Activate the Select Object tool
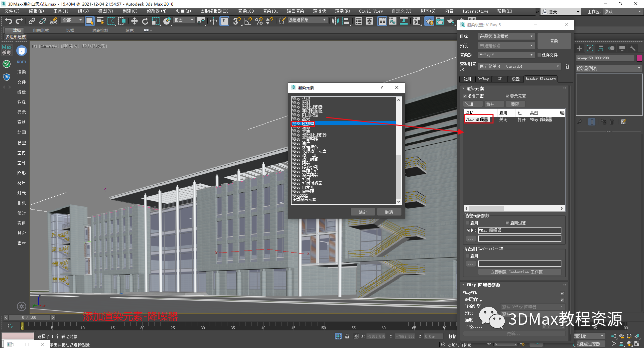The width and height of the screenshot is (644, 348). pos(90,21)
